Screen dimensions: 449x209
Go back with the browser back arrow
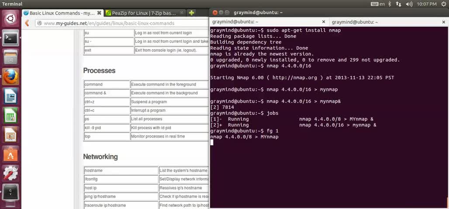click(x=27, y=23)
